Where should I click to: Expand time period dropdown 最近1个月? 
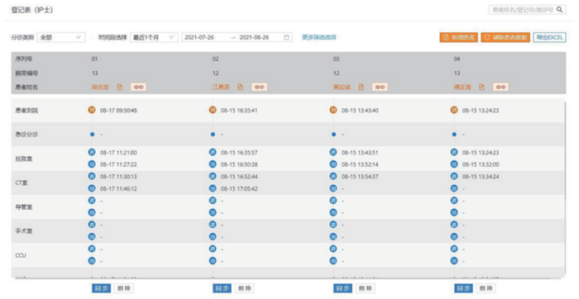154,37
